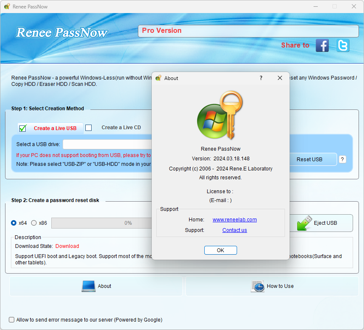The height and width of the screenshot is (330, 364).
Task: Select the x64 radio button
Action: coord(14,223)
